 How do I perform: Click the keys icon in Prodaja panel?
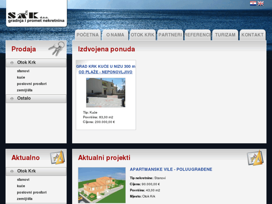pyautogui.click(x=56, y=49)
